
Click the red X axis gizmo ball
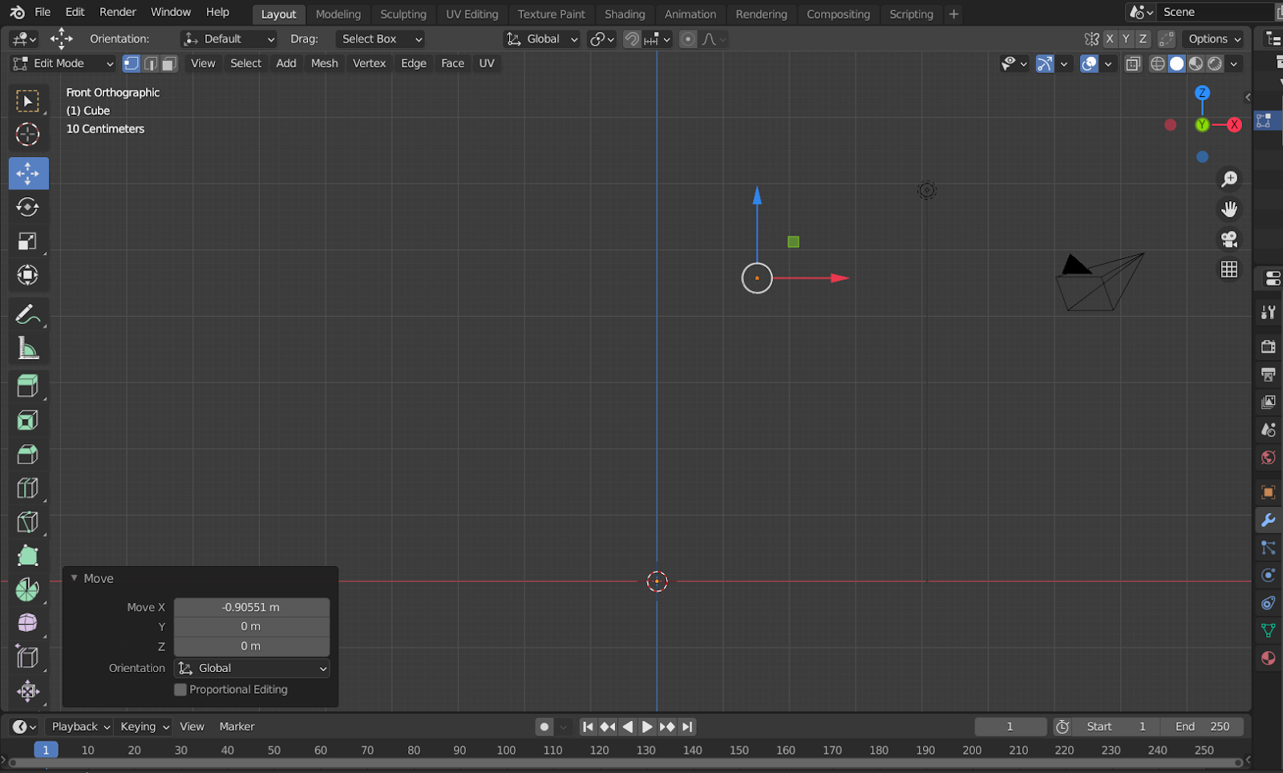1235,124
